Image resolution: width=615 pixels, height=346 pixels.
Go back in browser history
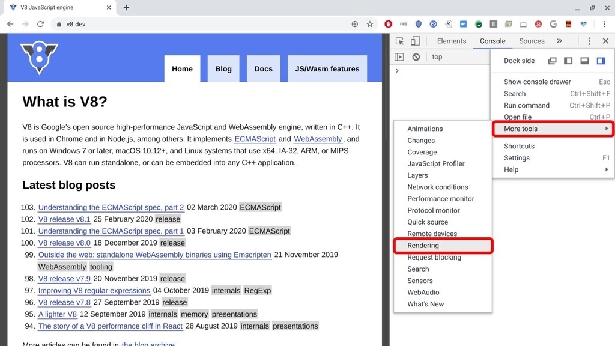(x=10, y=24)
